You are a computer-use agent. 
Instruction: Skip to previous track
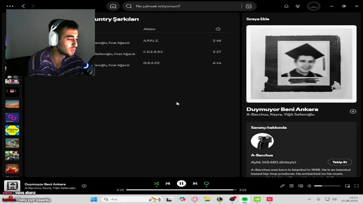pos(168,184)
